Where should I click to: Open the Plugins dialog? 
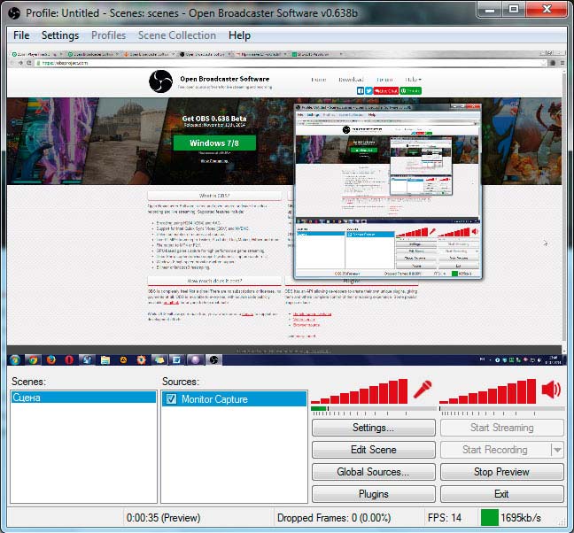point(374,494)
